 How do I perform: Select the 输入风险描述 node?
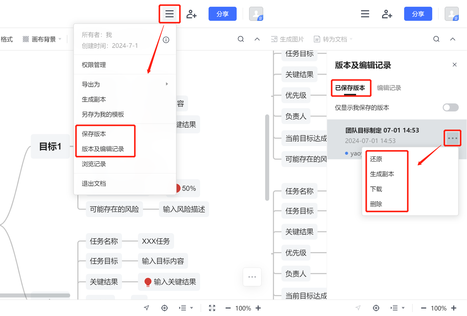184,209
